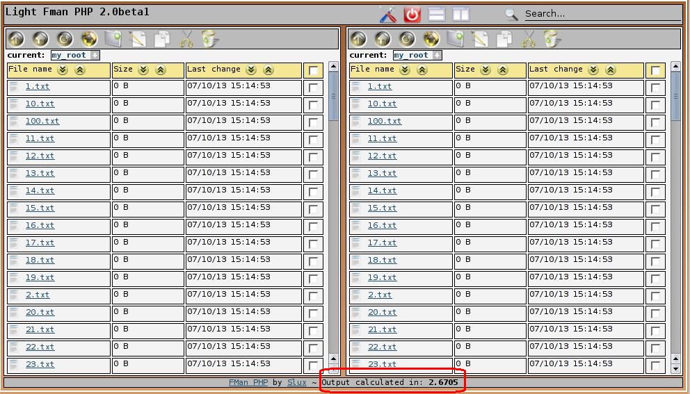Sort left panel by size descending

point(143,70)
